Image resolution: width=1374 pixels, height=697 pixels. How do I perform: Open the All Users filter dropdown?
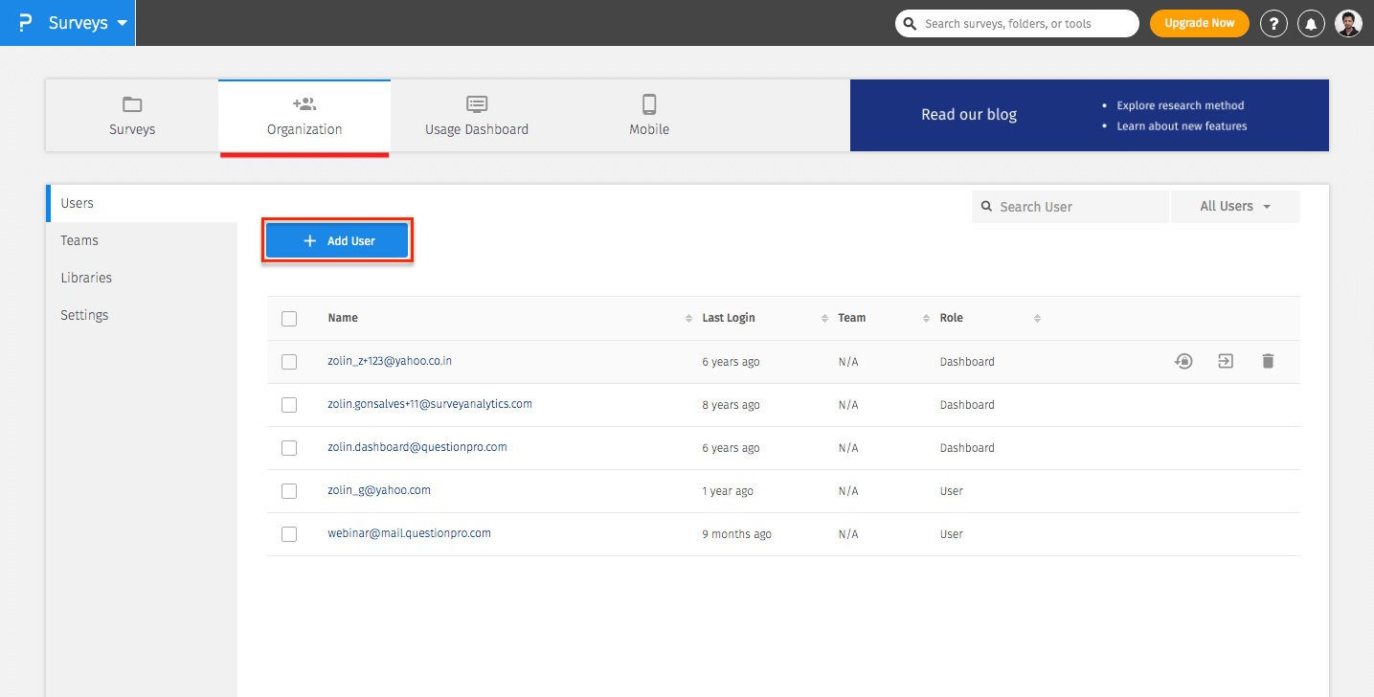[1234, 207]
